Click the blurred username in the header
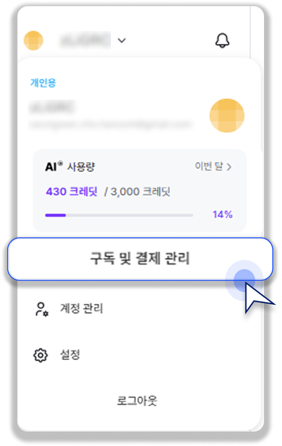The image size is (282, 446). [x=85, y=40]
